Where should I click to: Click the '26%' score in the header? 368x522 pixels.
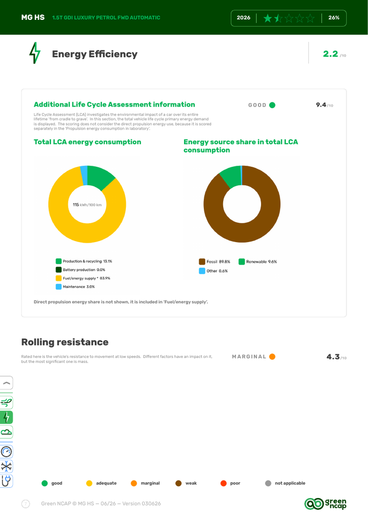pos(334,18)
